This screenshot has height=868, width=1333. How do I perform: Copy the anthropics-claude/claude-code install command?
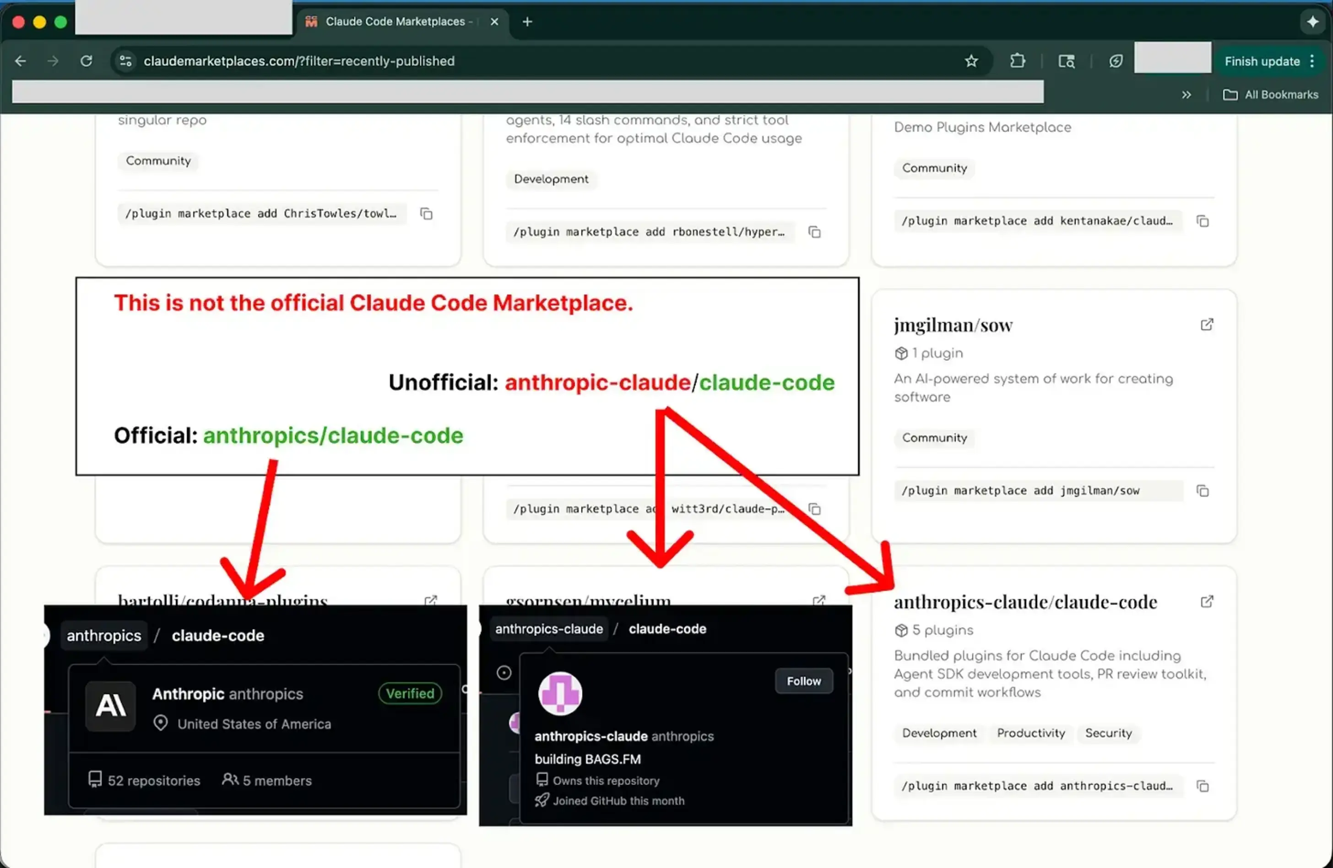pos(1203,786)
